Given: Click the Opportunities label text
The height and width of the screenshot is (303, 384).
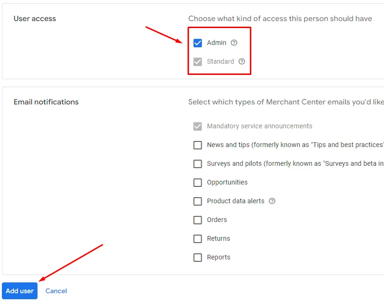Looking at the screenshot, I should 227,182.
